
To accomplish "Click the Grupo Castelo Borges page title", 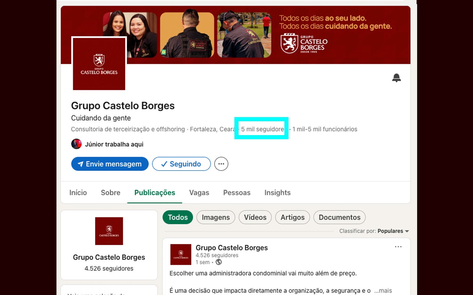I will [x=123, y=106].
